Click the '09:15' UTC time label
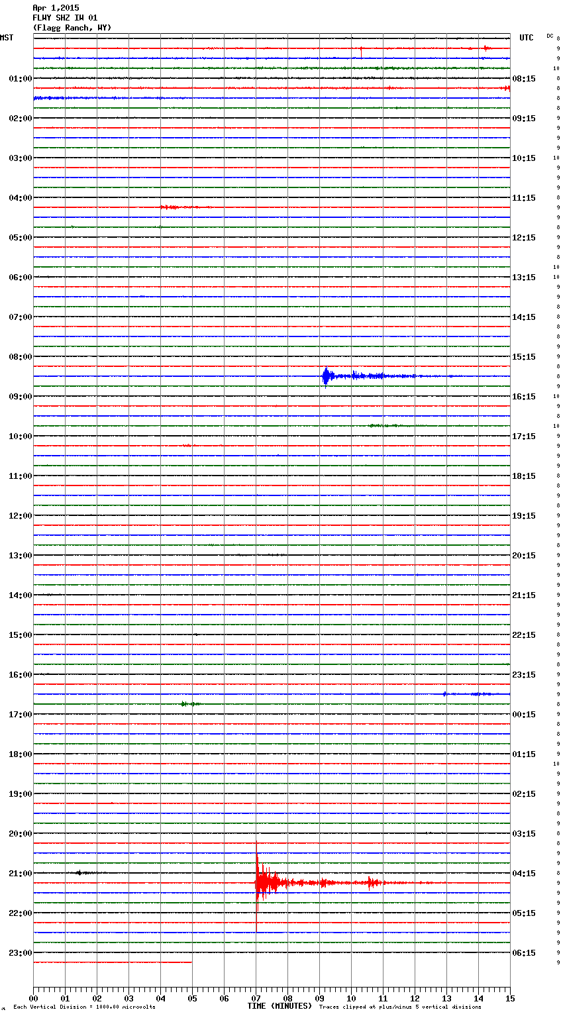The width and height of the screenshot is (563, 1016). tap(524, 119)
